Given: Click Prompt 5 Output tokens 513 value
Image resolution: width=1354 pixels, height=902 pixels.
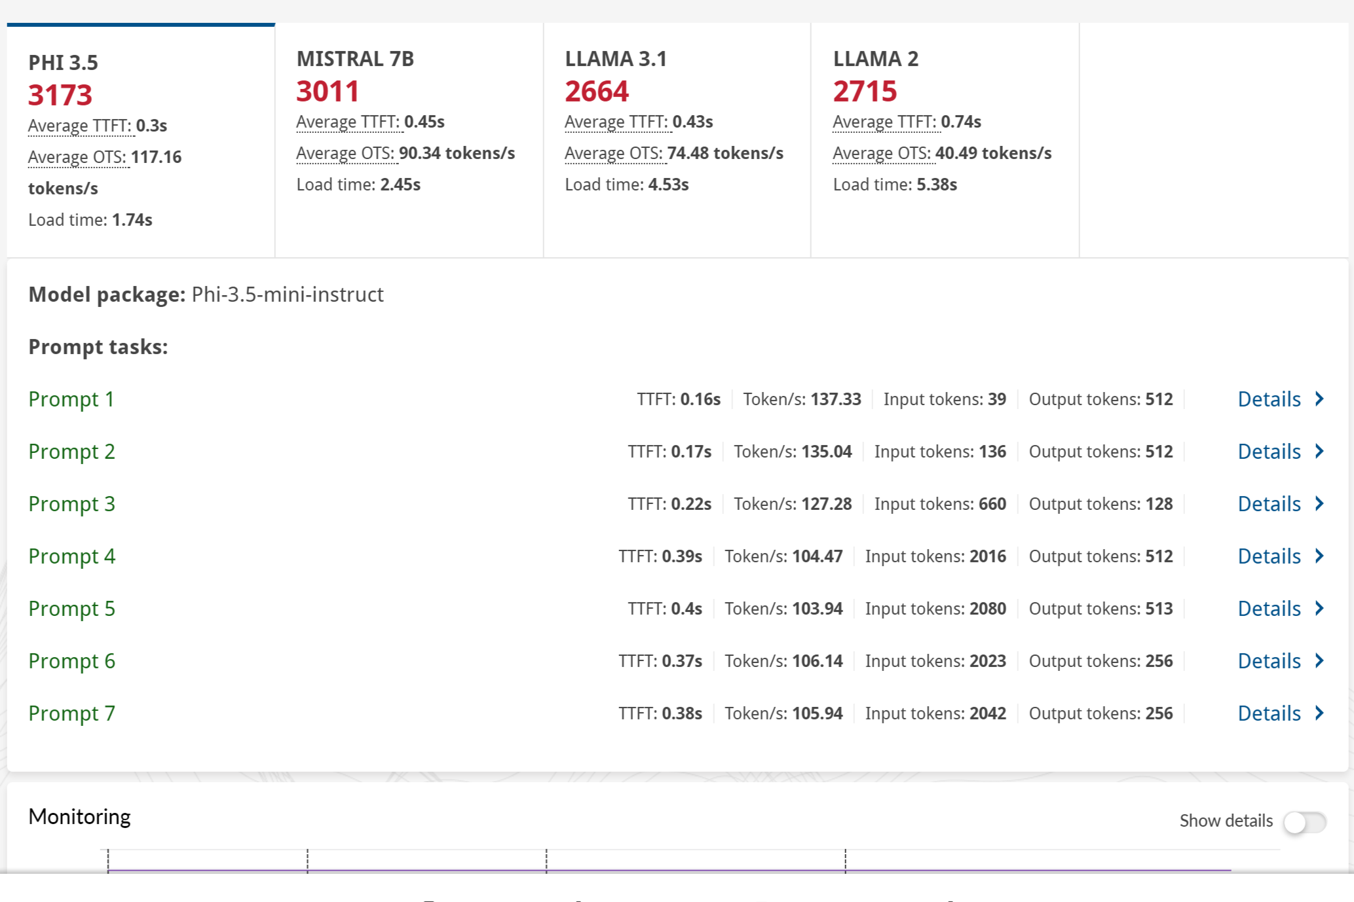Looking at the screenshot, I should tap(1159, 609).
